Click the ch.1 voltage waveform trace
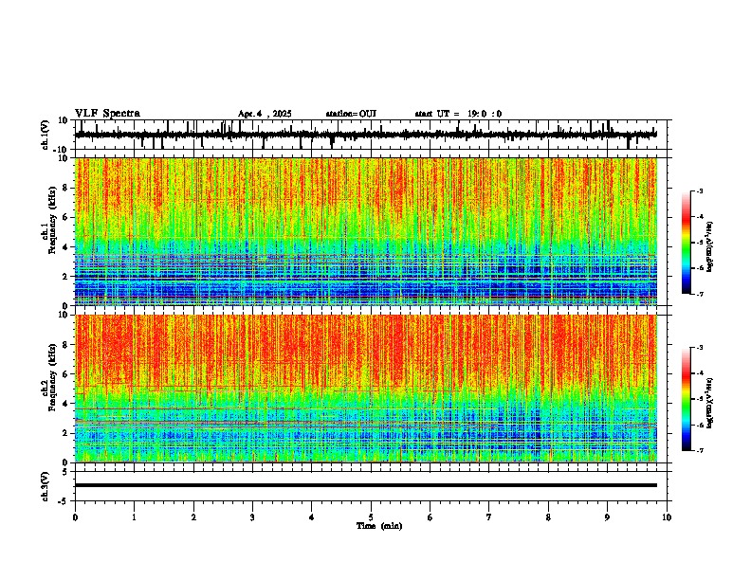 [x=365, y=135]
